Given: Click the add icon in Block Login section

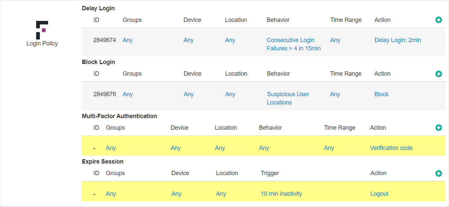Looking at the screenshot, I should click(x=439, y=74).
